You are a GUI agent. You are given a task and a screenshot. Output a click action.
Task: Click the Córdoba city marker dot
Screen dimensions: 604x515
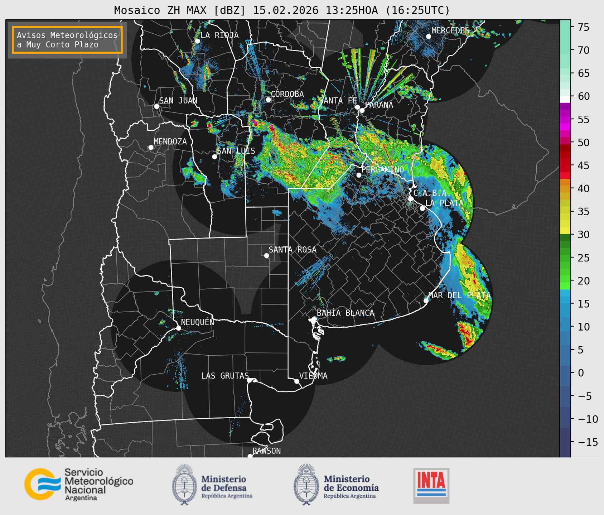[269, 100]
